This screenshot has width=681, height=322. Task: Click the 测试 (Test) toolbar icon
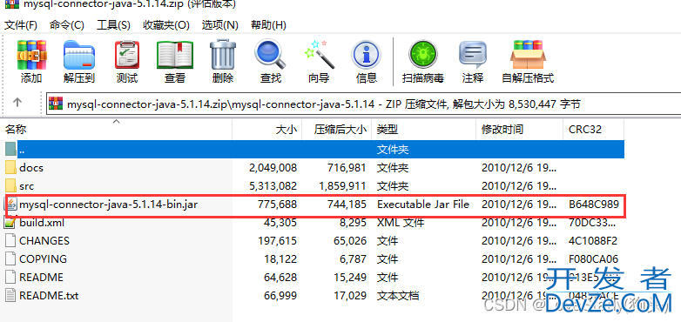pyautogui.click(x=127, y=55)
